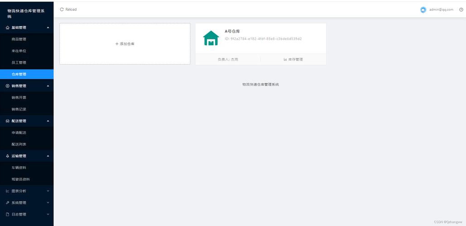
Task: Click the admin avatar icon
Action: click(423, 9)
